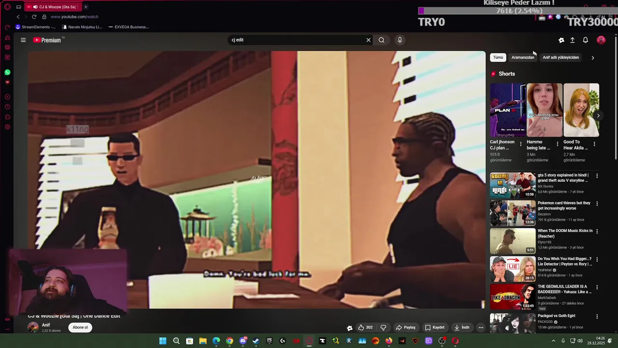Image resolution: width=618 pixels, height=348 pixels.
Task: Open options for Good To Hear Short
Action: 594,144
